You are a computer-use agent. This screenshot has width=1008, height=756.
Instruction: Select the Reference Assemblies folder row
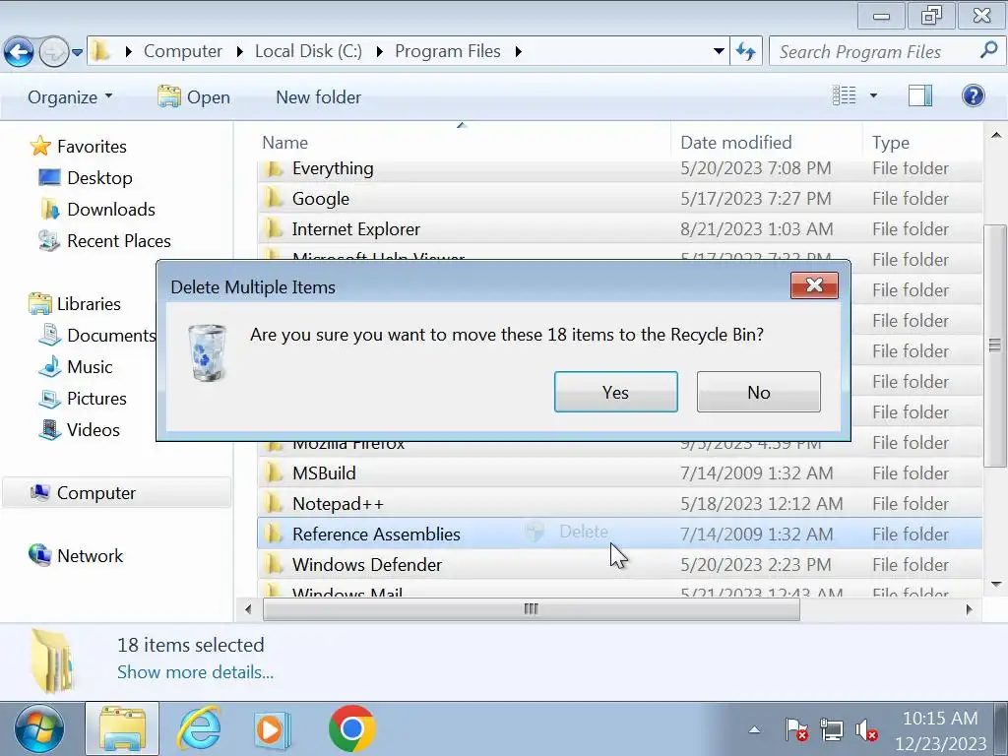click(620, 535)
